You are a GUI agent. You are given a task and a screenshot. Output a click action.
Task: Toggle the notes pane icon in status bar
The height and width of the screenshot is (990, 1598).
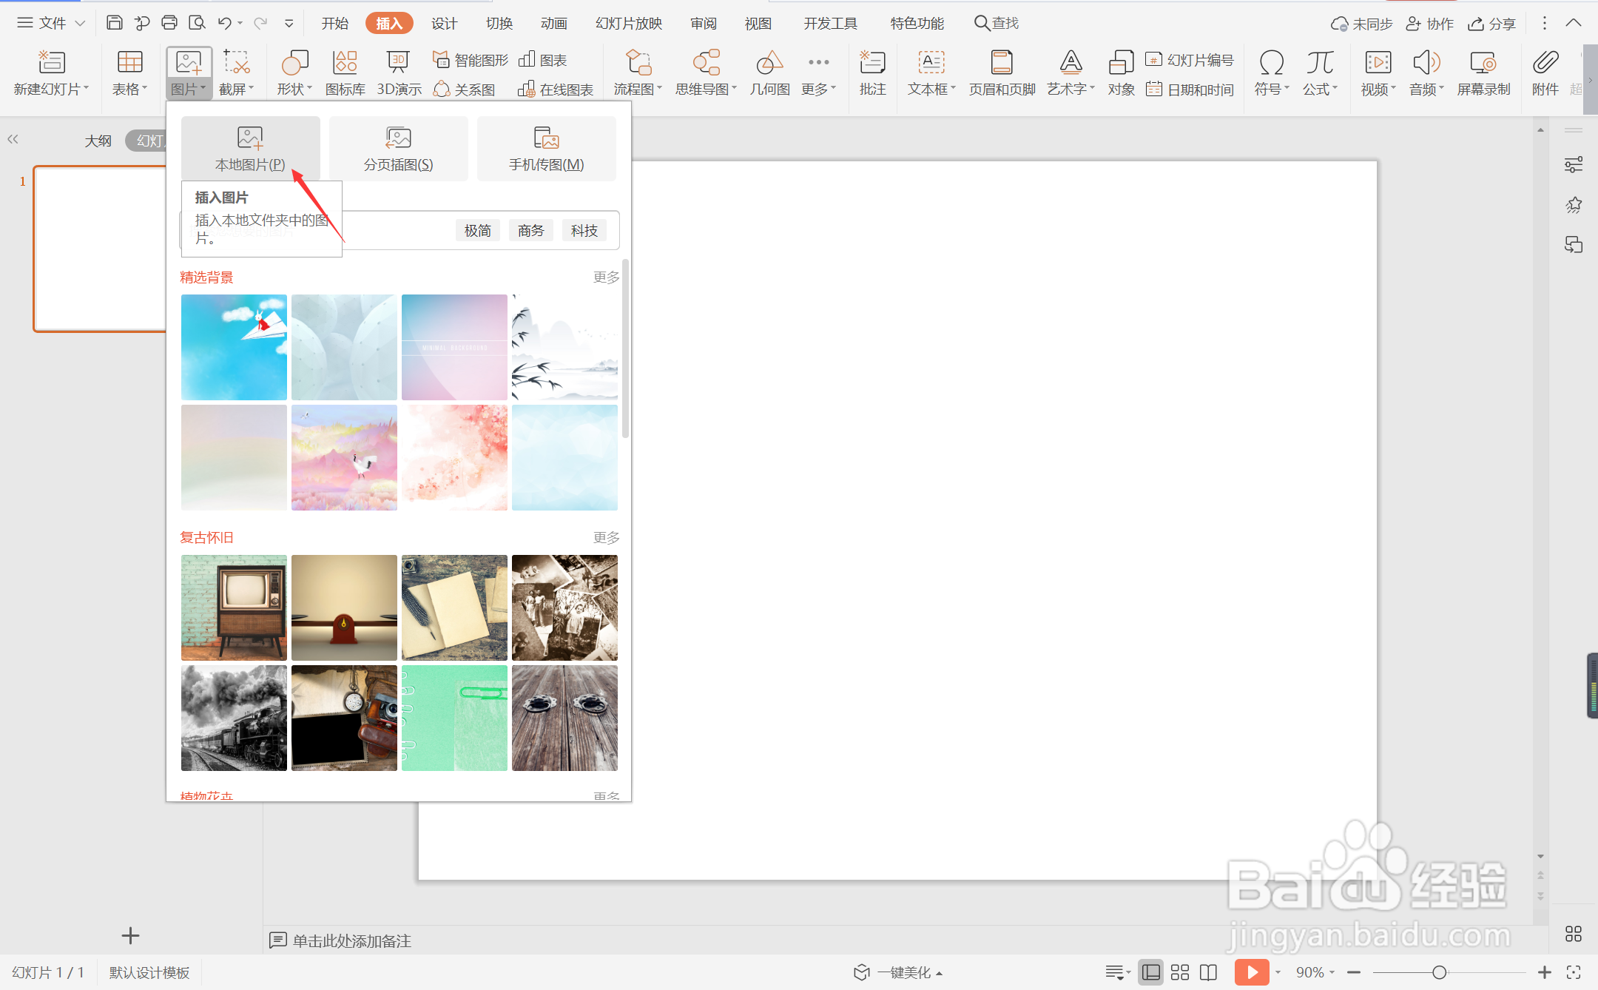1115,972
